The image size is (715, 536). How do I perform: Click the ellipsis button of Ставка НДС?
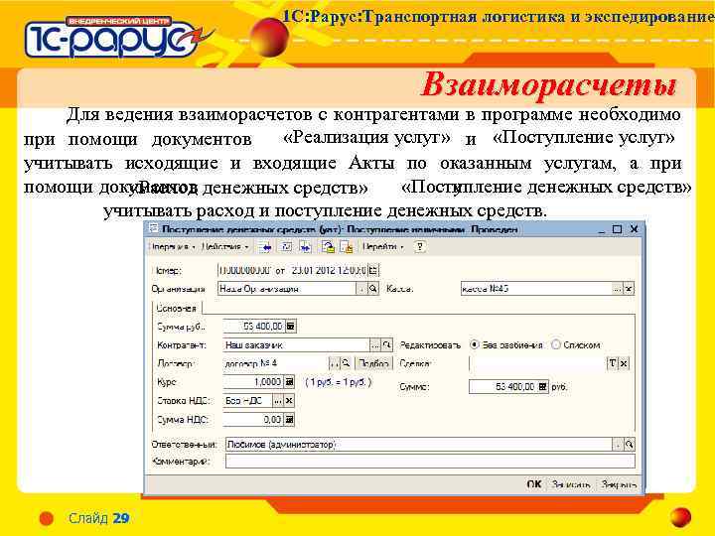278,401
